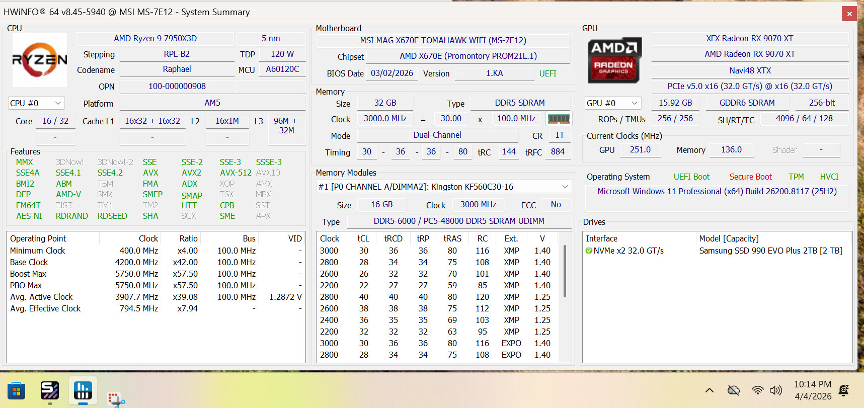This screenshot has width=864, height=408.
Task: Click the Navi48 XTX GPU codename field
Action: coord(750,71)
